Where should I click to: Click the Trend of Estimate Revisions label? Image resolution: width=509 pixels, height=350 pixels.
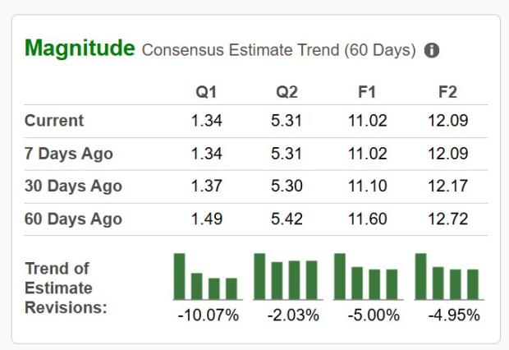click(x=66, y=288)
